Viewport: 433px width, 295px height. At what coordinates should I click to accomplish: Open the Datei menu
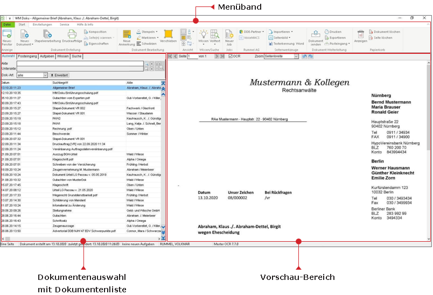click(7, 25)
